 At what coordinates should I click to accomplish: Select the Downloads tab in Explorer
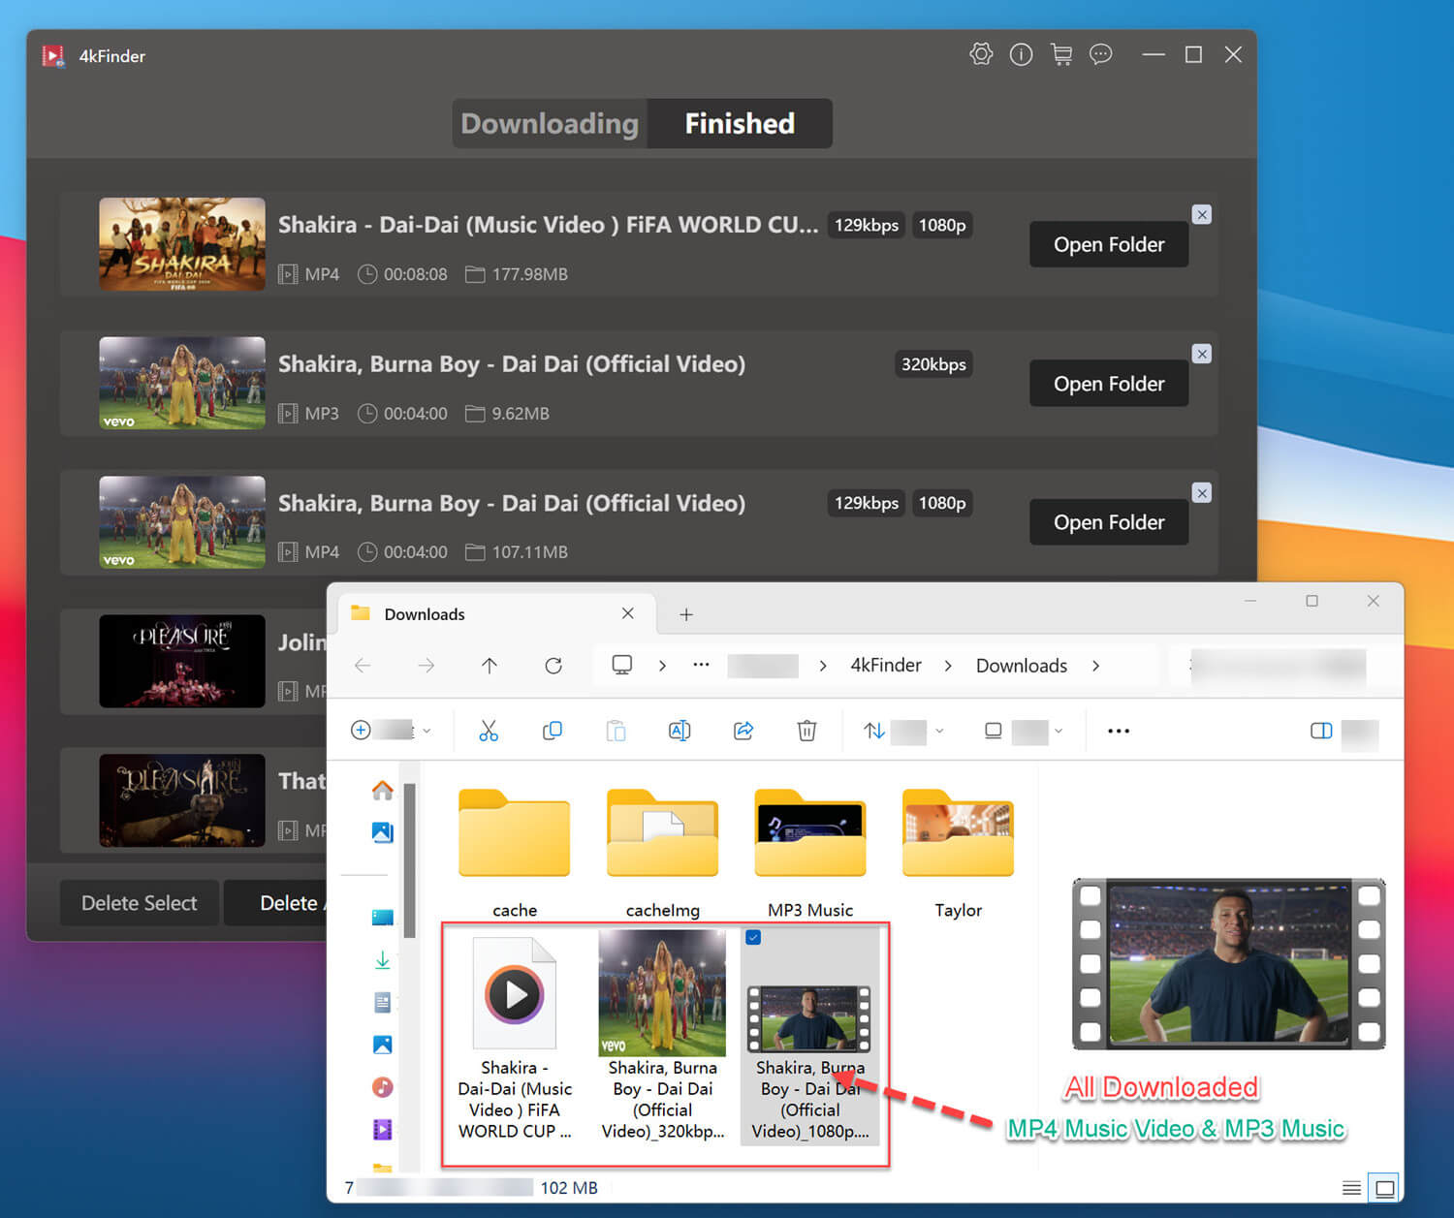click(x=496, y=614)
